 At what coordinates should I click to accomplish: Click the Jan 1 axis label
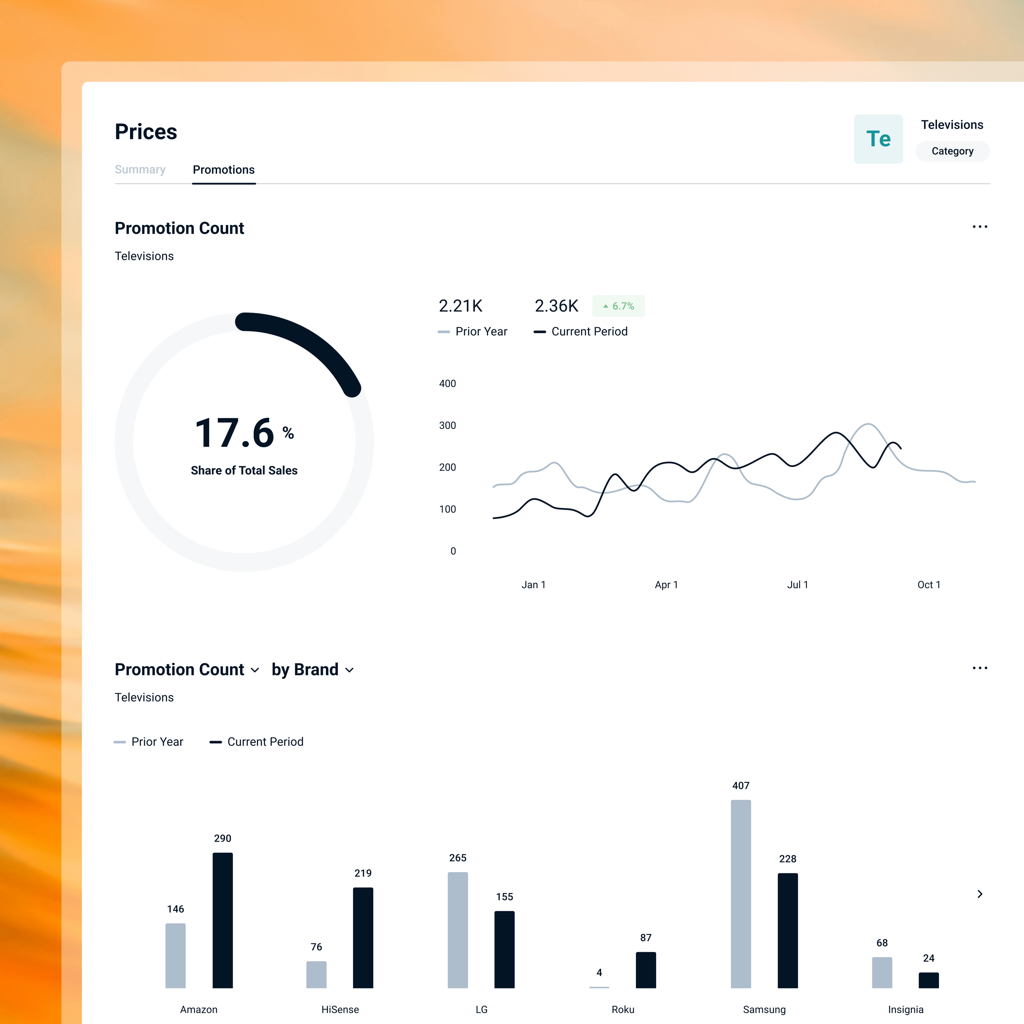click(533, 585)
